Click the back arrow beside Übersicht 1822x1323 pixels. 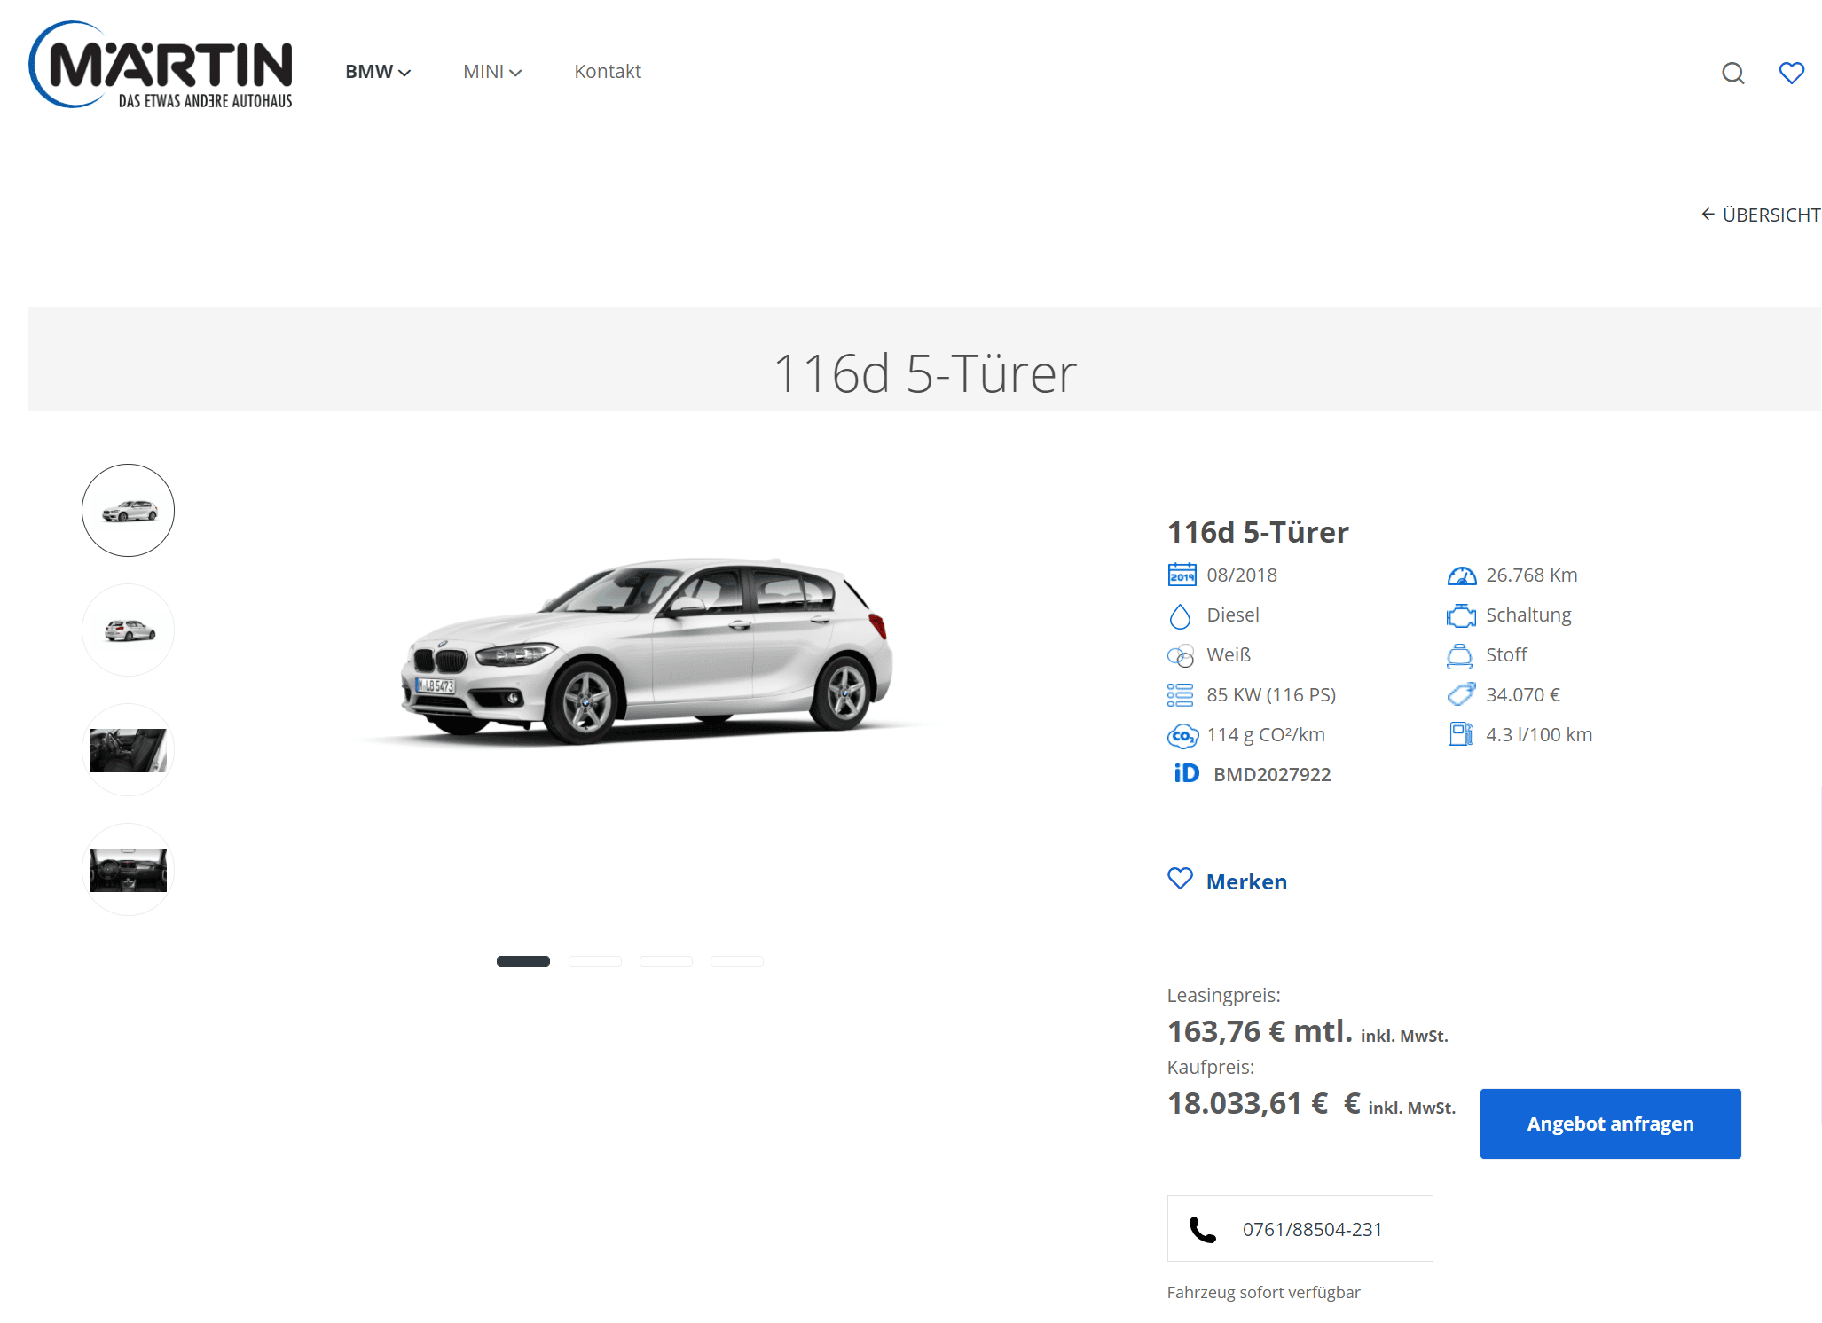[x=1708, y=215]
